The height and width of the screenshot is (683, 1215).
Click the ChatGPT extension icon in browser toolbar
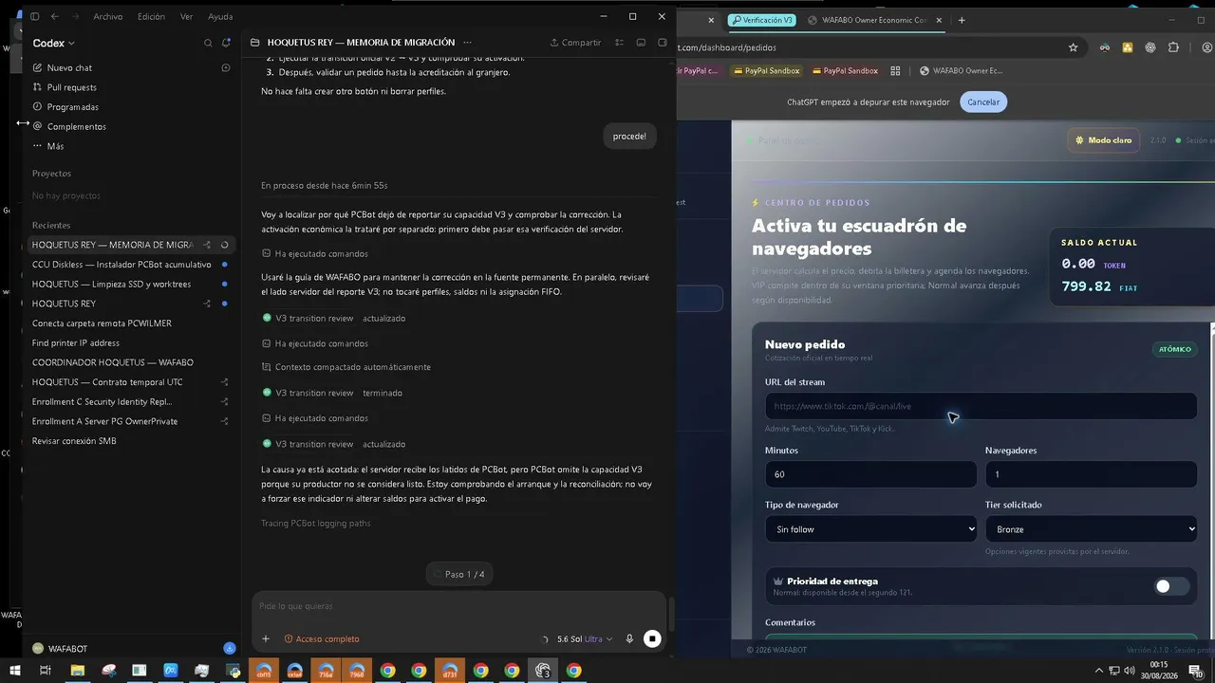1150,47
